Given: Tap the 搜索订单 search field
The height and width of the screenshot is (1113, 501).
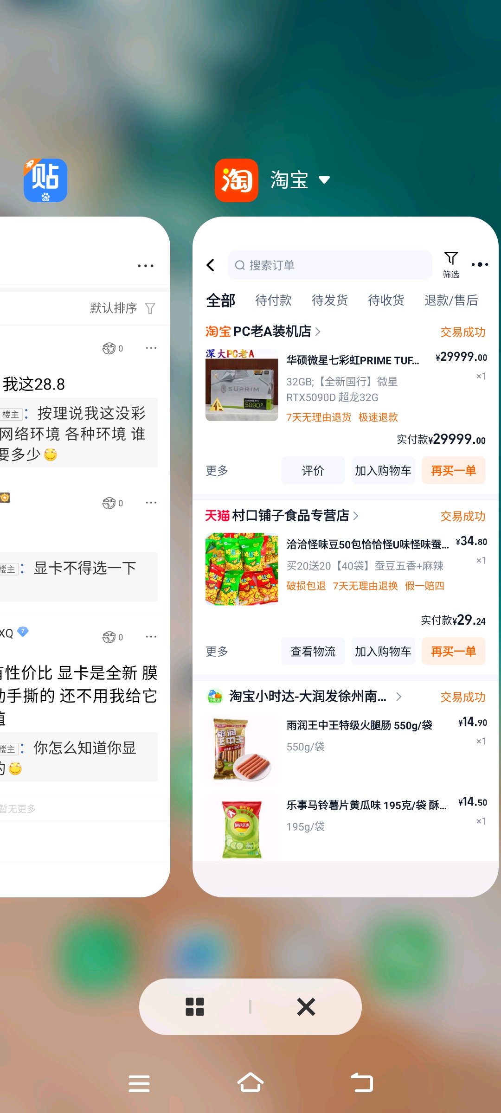Looking at the screenshot, I should (330, 265).
